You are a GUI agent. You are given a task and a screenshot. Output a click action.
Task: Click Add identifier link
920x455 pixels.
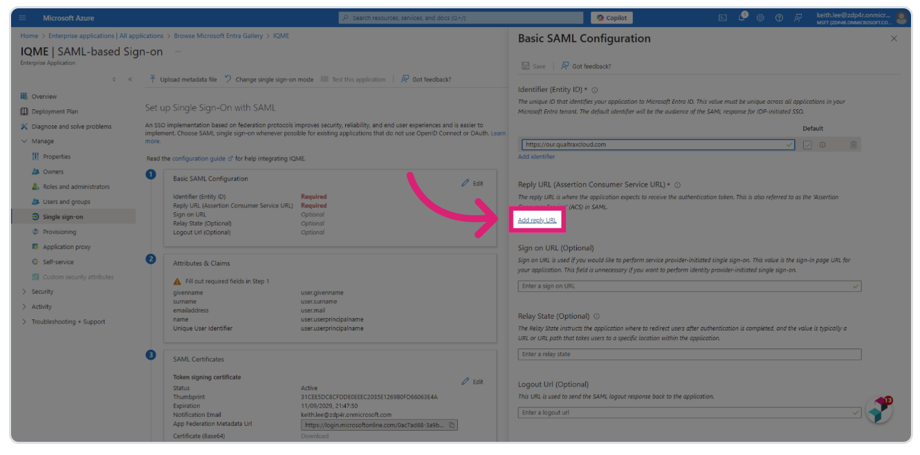click(536, 157)
